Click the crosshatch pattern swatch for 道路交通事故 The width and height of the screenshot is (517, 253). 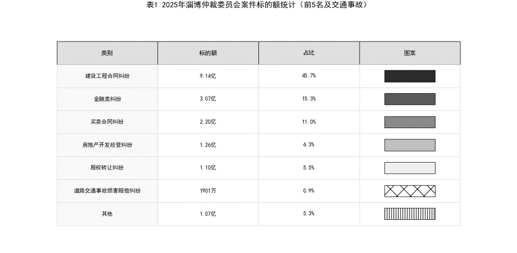pyautogui.click(x=409, y=191)
